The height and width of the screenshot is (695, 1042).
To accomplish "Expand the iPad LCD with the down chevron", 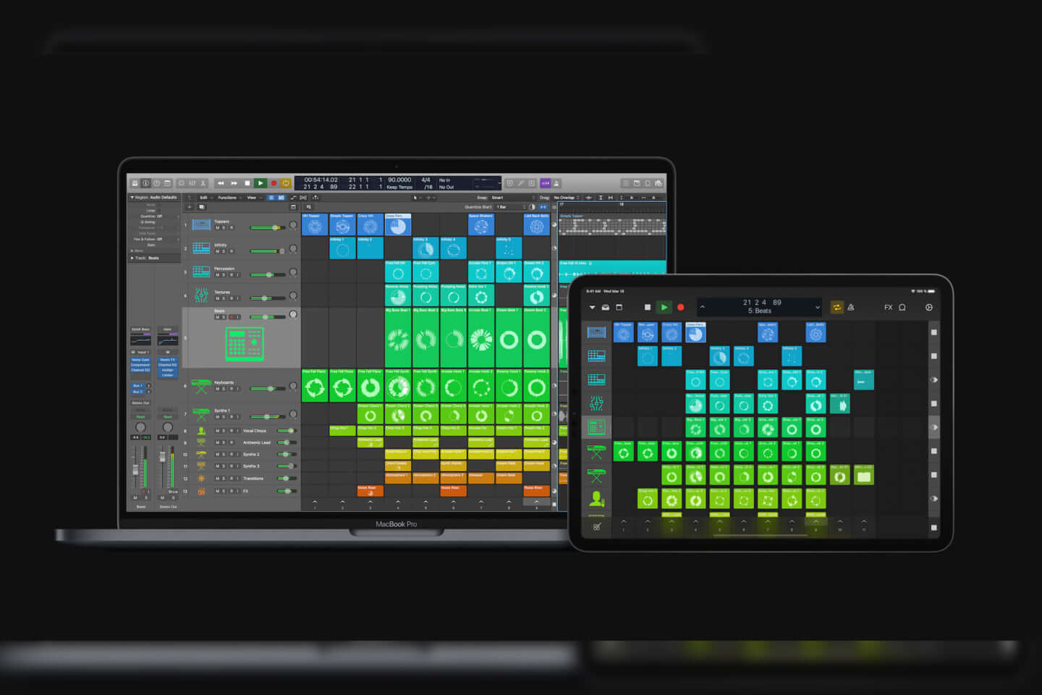I will [818, 308].
